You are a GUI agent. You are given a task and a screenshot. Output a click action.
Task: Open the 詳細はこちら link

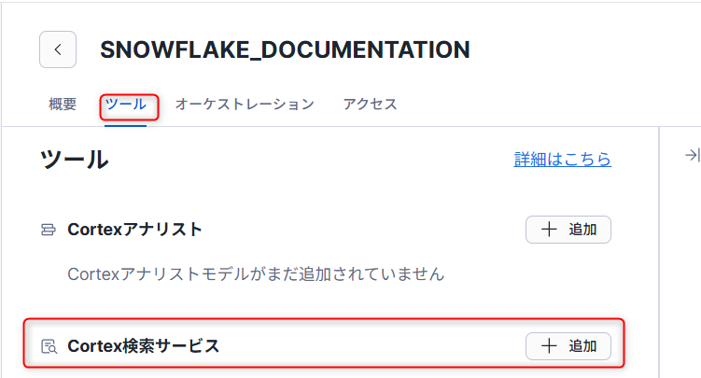[x=562, y=160]
